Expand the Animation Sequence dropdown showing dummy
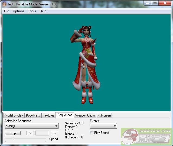The image size is (173, 146). click(x=32, y=126)
